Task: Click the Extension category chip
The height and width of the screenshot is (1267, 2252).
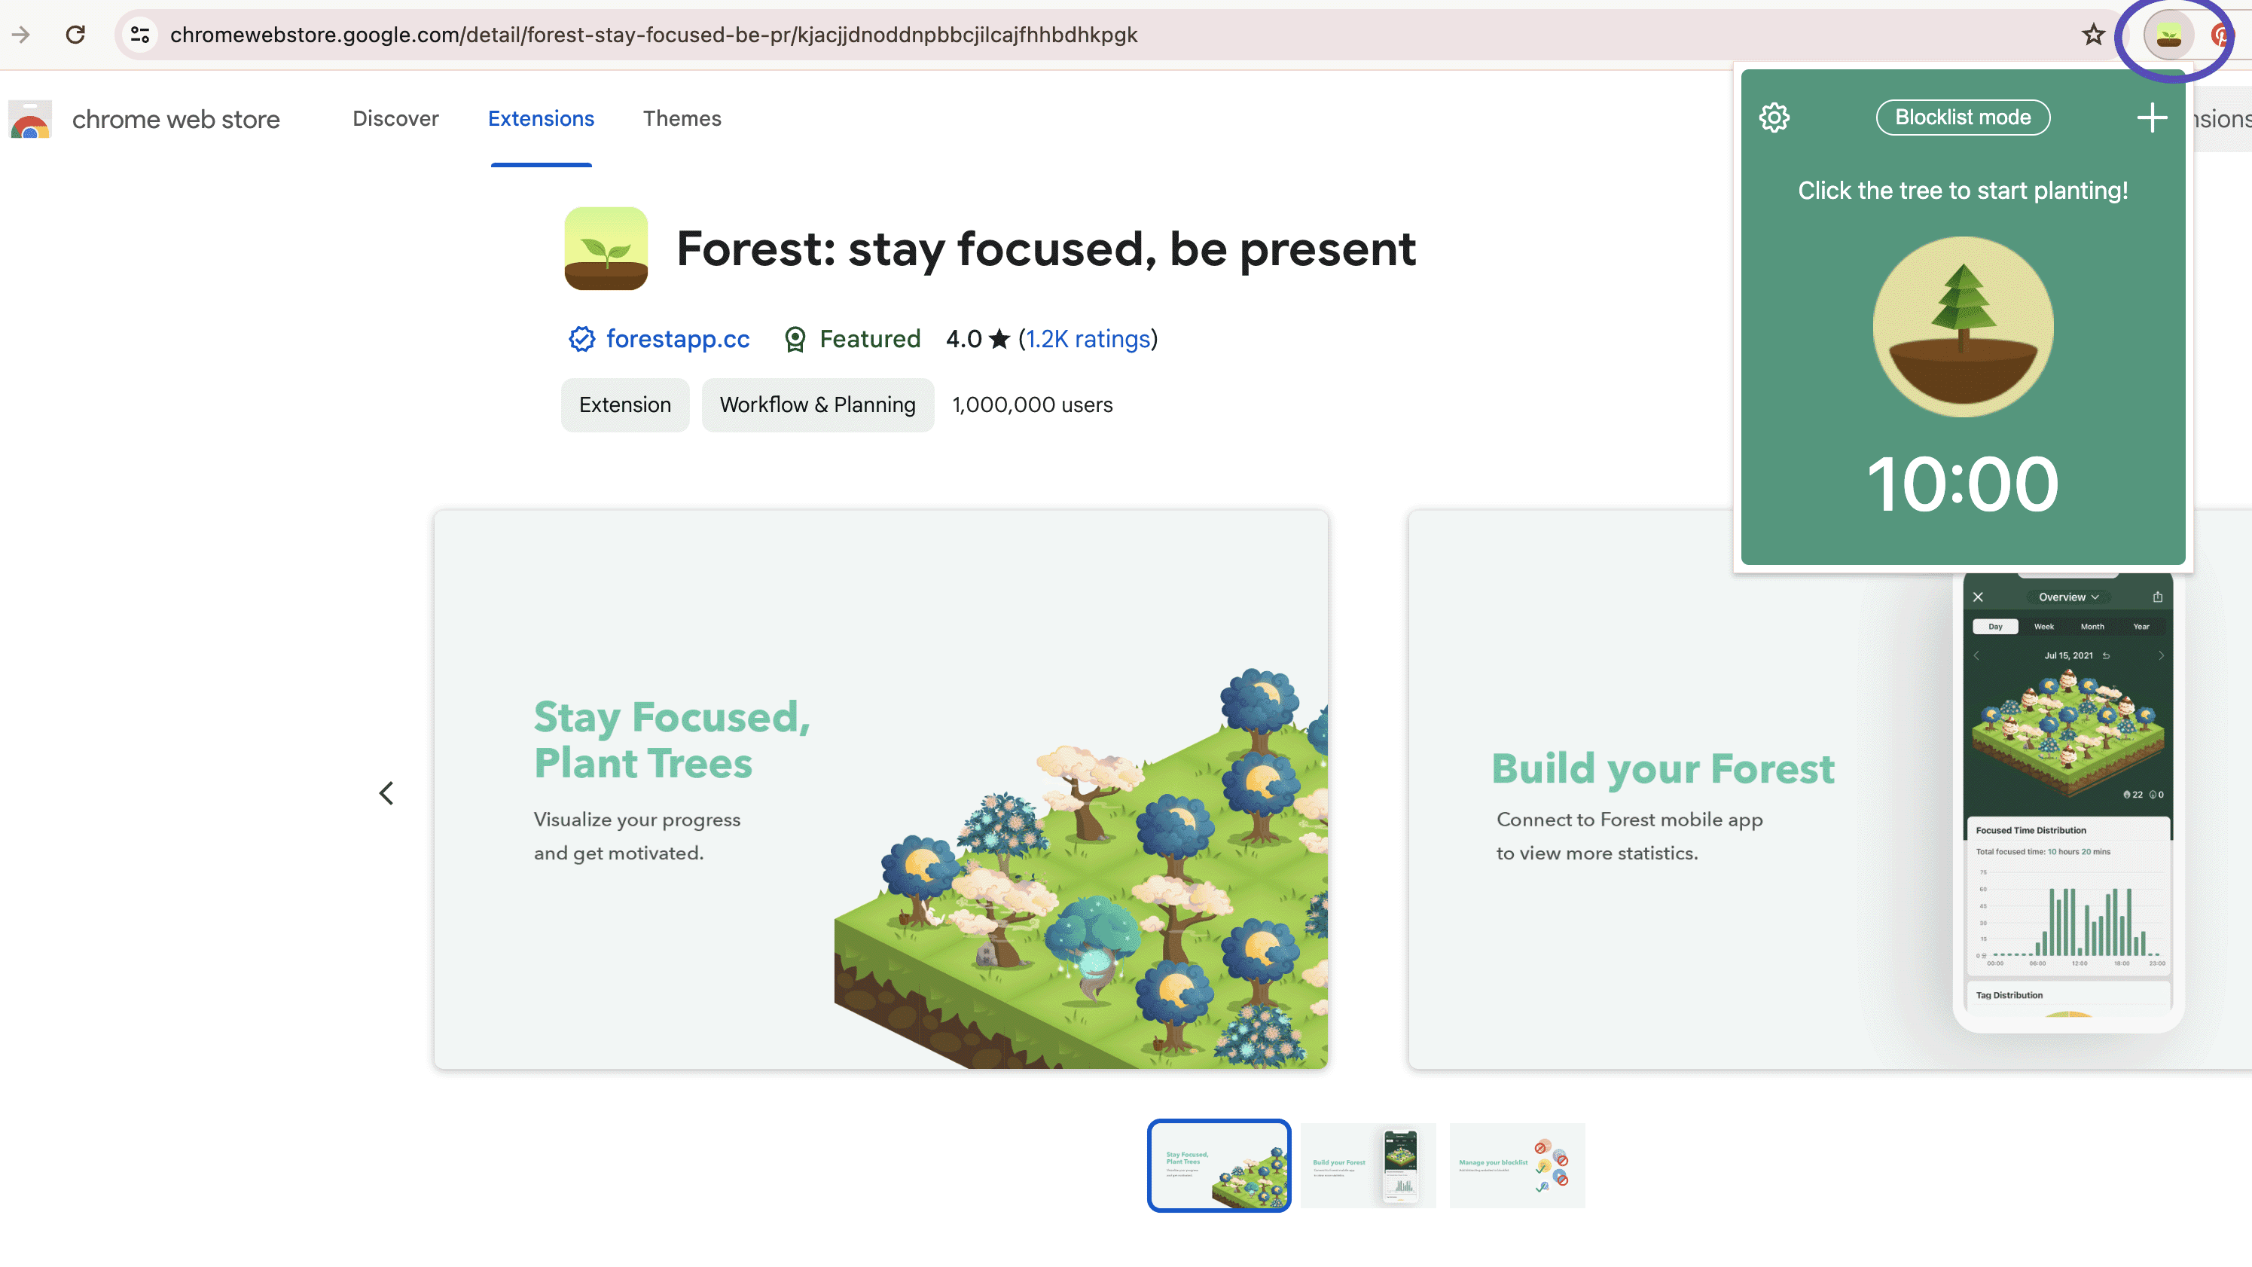Action: 625,405
